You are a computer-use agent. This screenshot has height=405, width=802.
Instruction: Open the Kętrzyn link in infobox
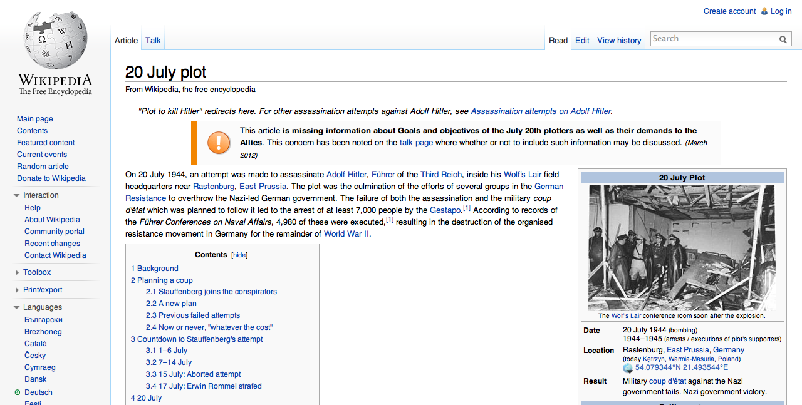coord(654,359)
